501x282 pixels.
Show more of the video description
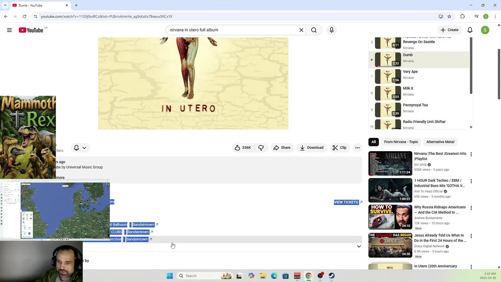tap(60, 177)
